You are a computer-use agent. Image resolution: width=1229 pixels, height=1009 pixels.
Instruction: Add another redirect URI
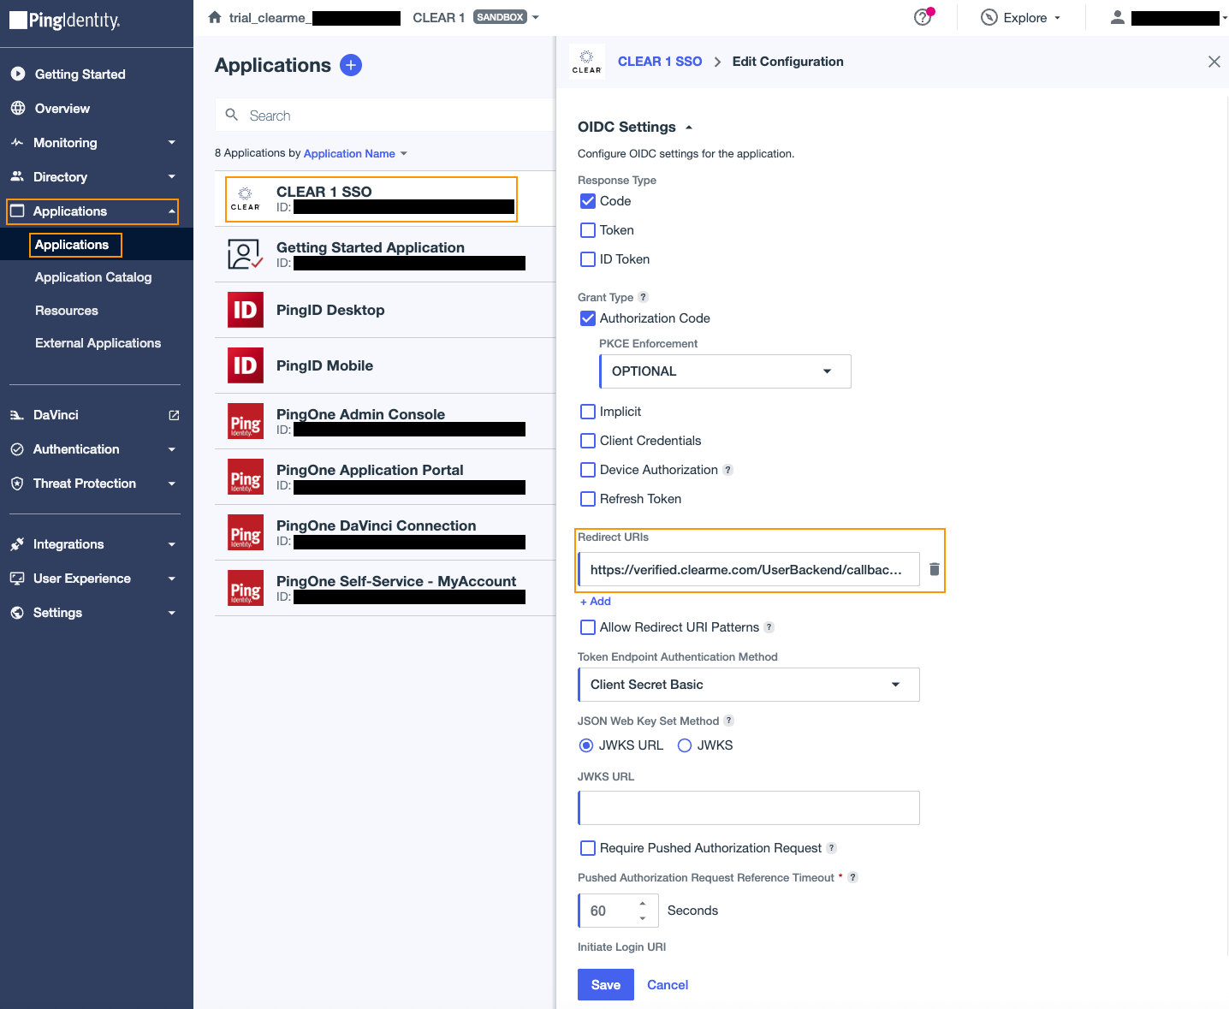pos(596,602)
